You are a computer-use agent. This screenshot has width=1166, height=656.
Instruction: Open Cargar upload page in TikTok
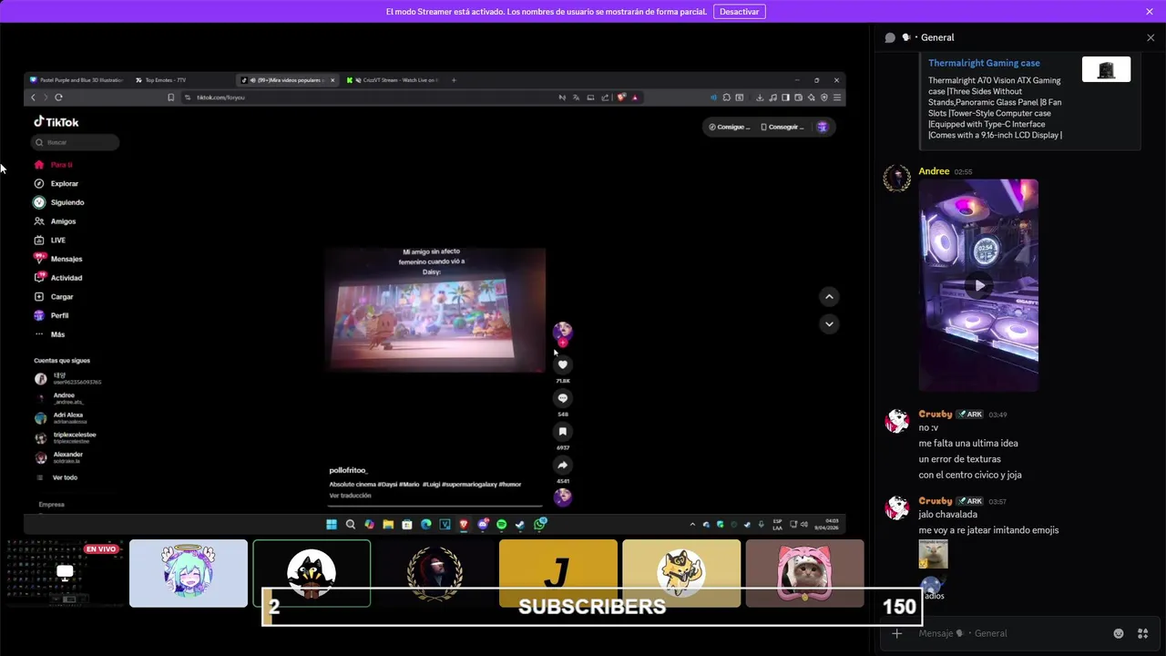click(x=54, y=296)
